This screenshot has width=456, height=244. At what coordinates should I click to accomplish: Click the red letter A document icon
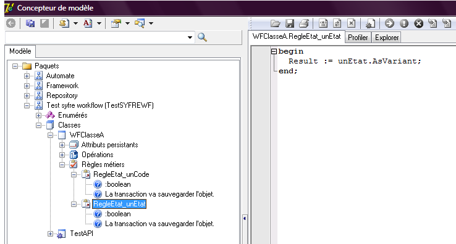[88, 23]
